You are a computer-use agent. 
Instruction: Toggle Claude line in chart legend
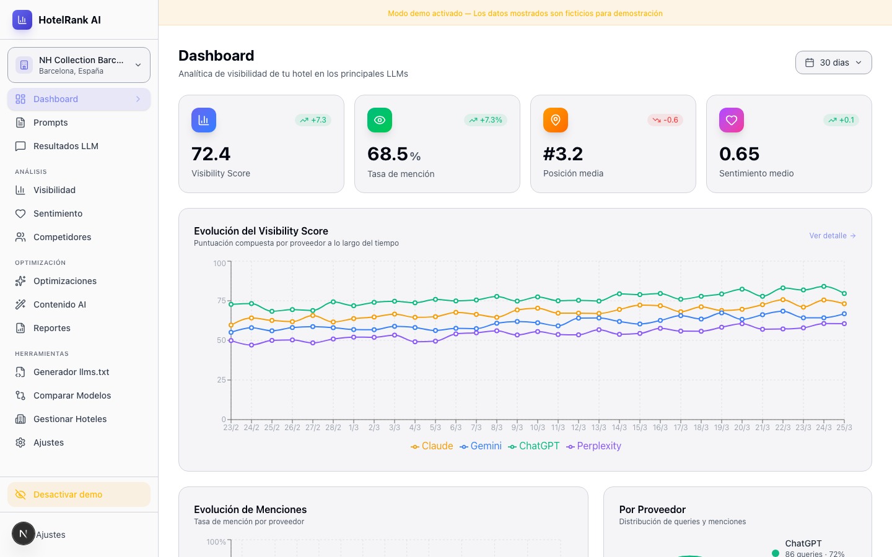tap(432, 446)
